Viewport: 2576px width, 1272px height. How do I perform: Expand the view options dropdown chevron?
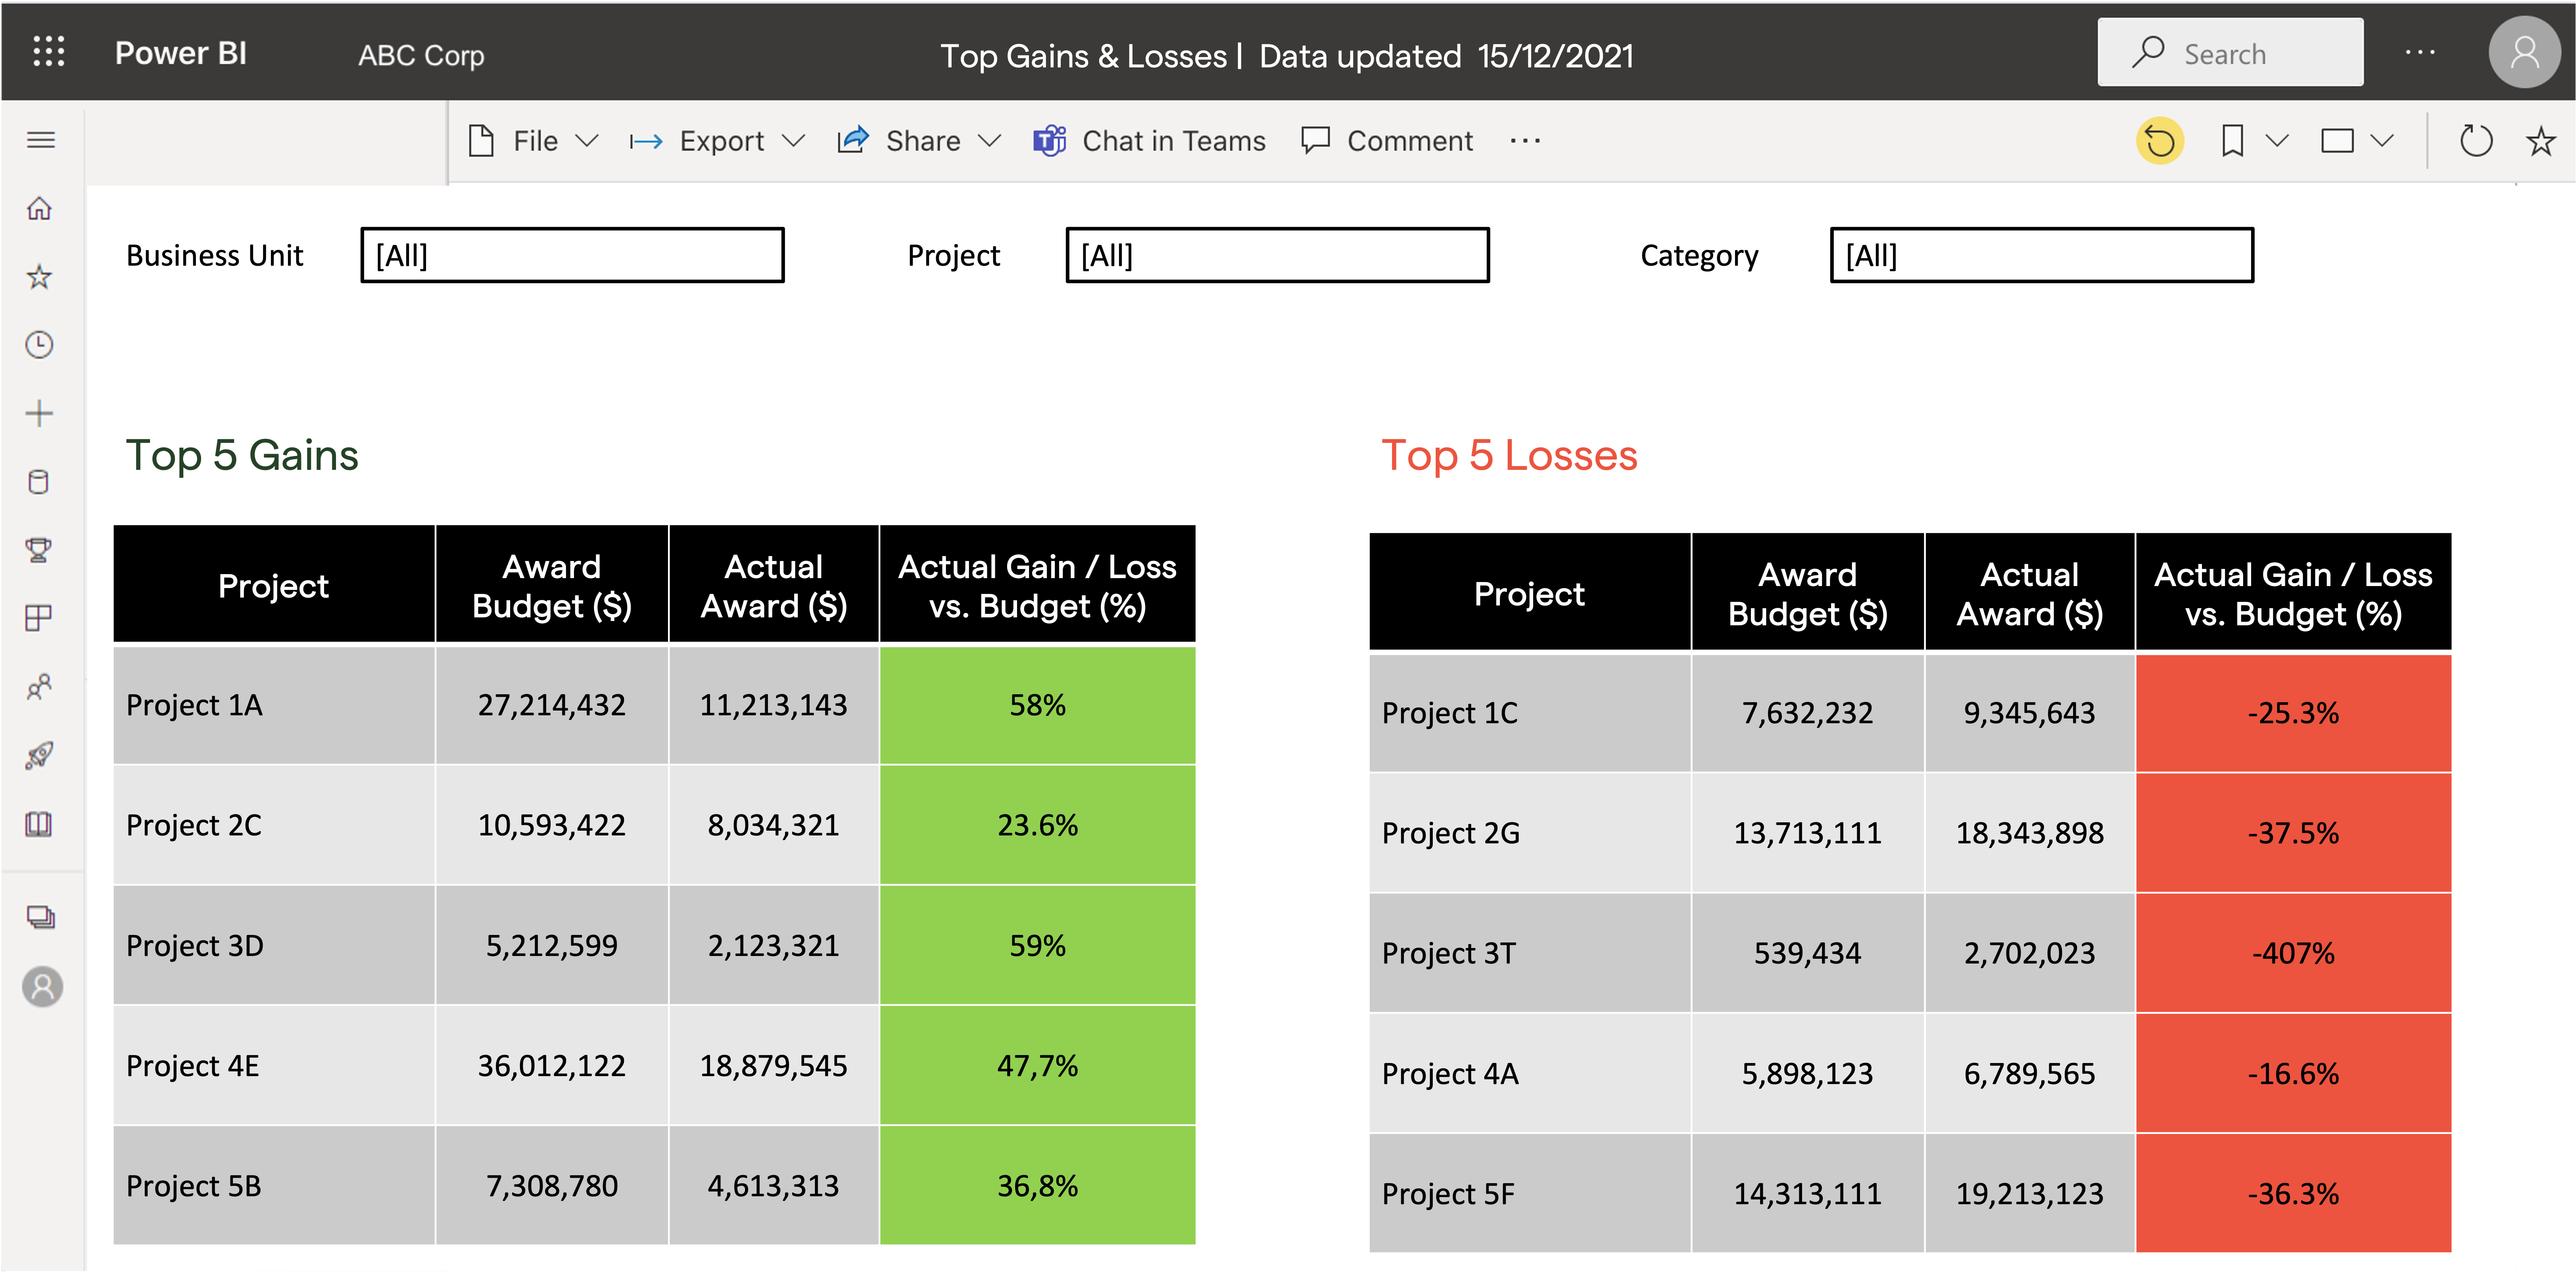(2382, 141)
